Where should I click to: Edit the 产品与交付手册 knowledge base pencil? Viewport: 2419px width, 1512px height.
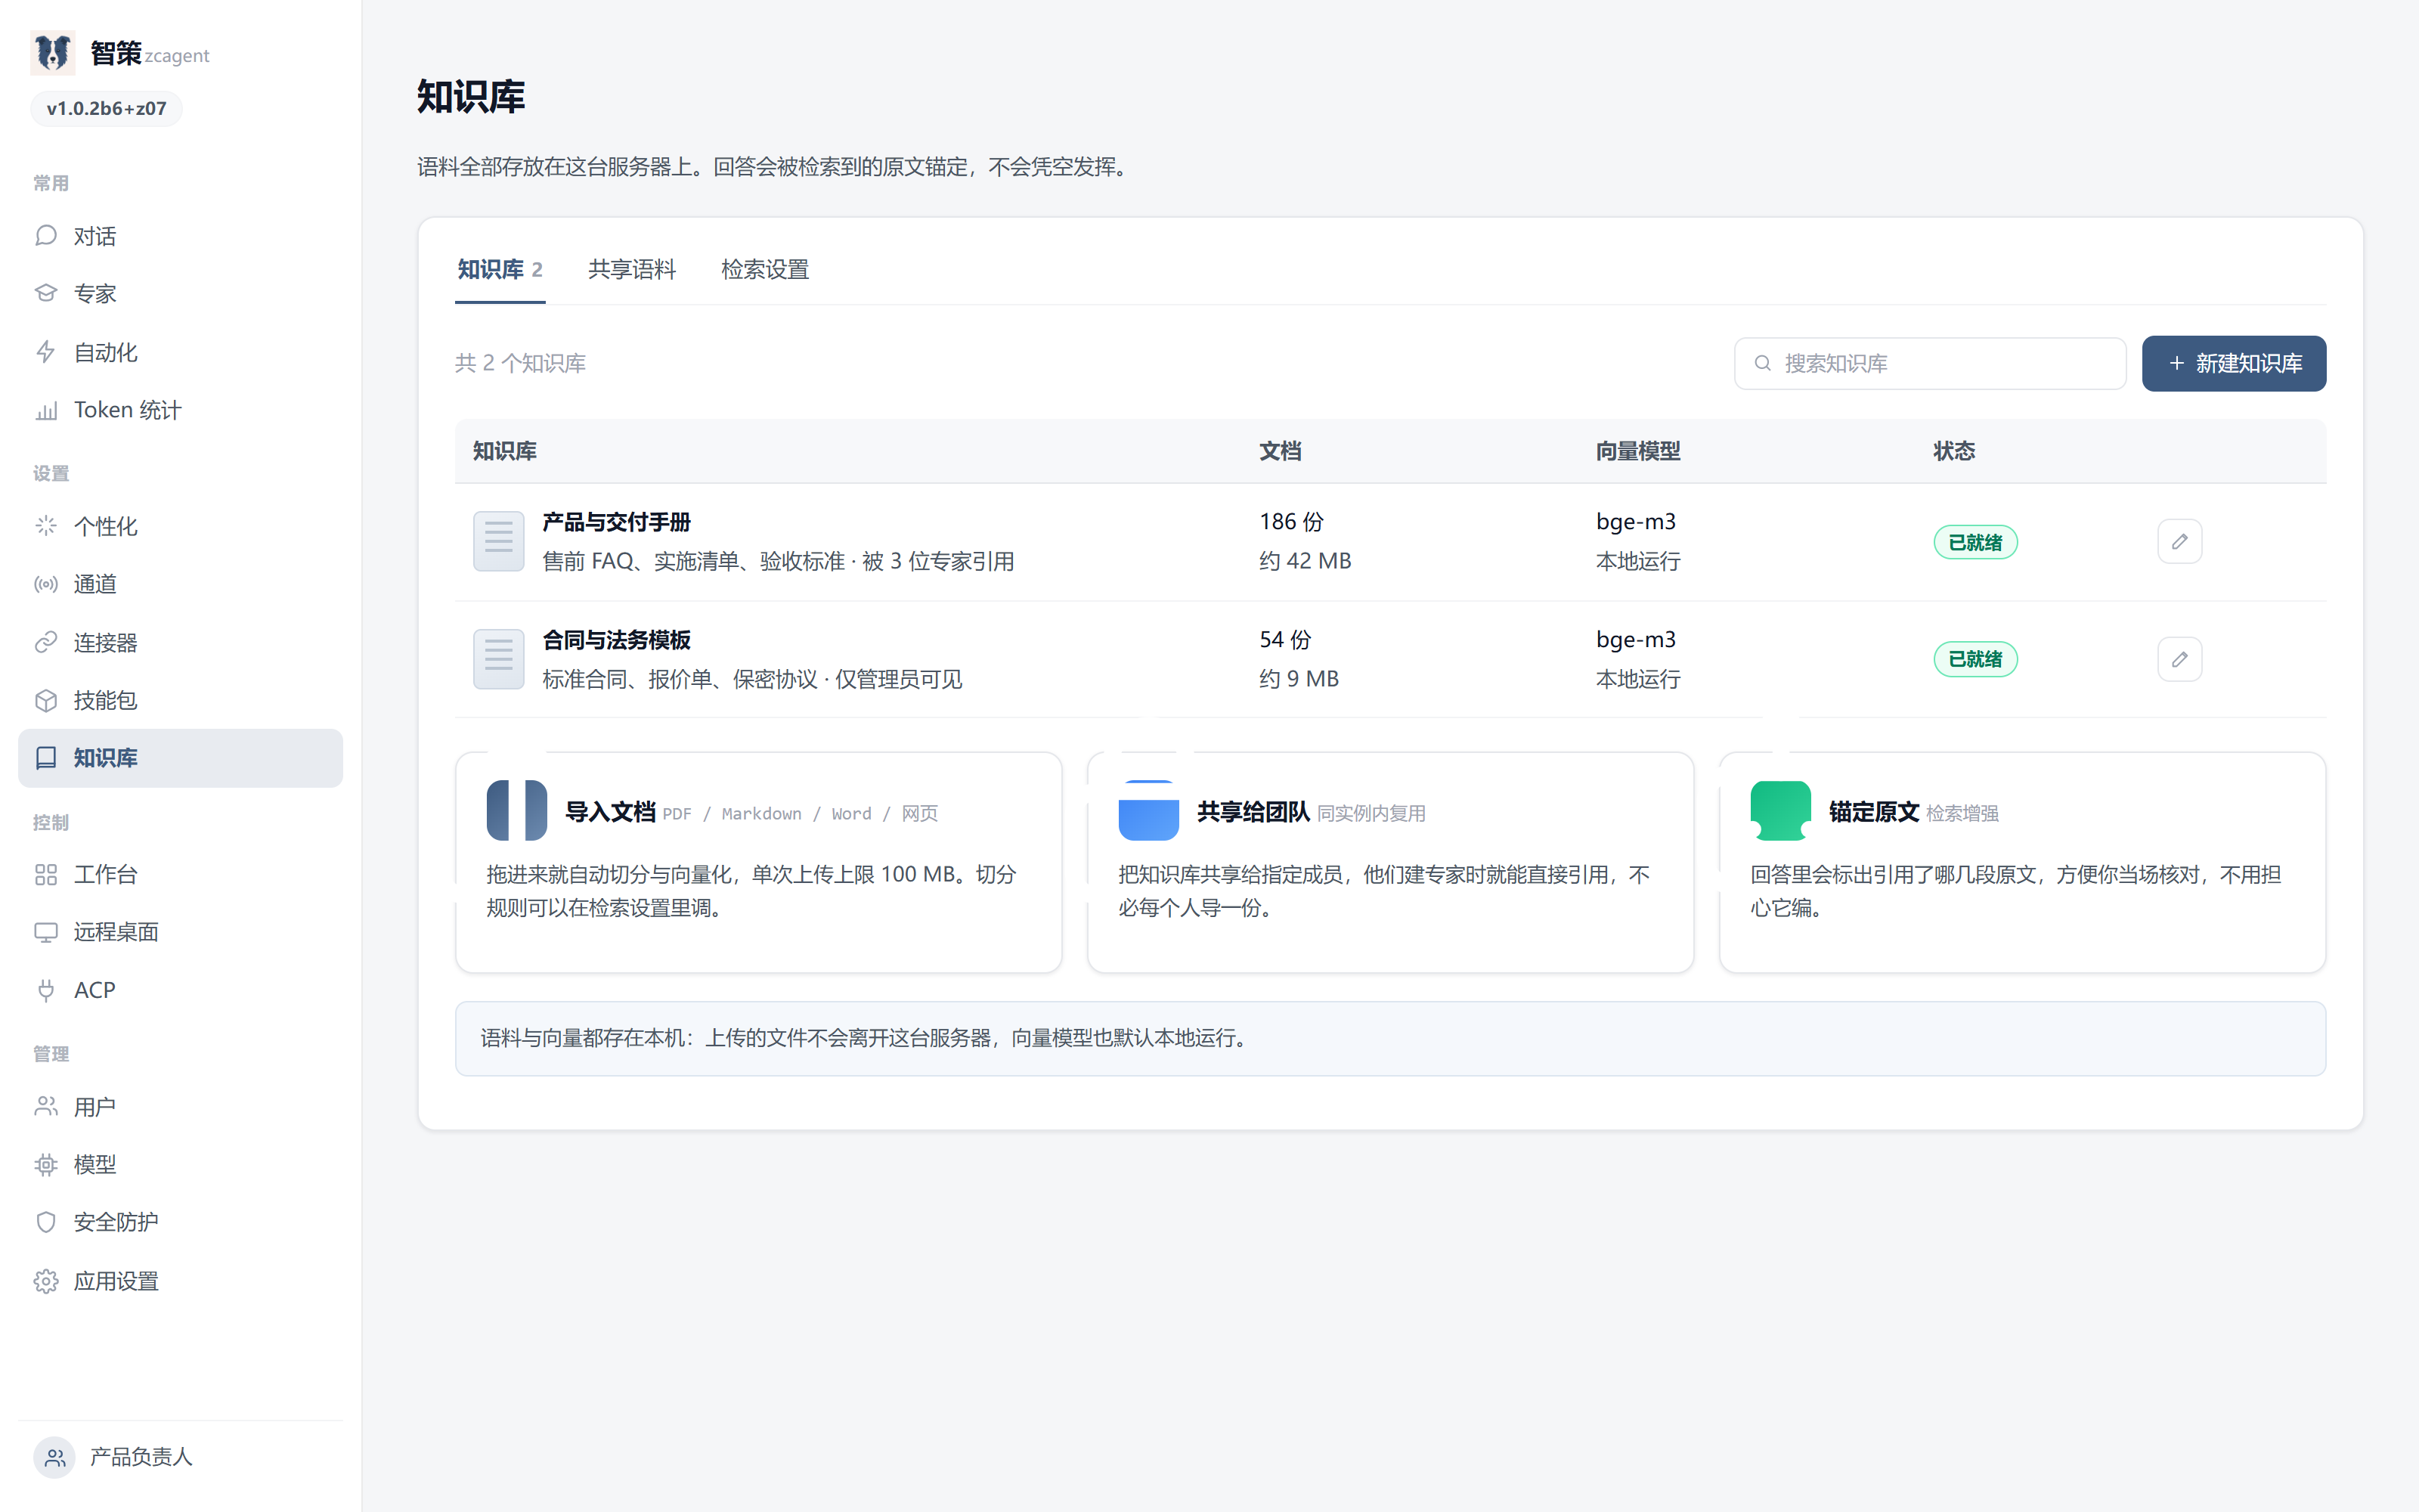point(2179,541)
